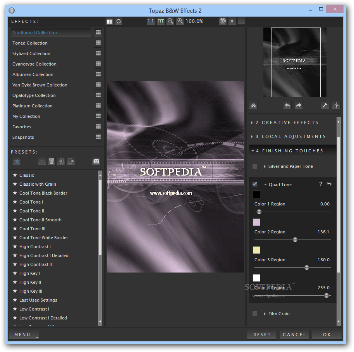Open the Favorites list

(x=22, y=127)
